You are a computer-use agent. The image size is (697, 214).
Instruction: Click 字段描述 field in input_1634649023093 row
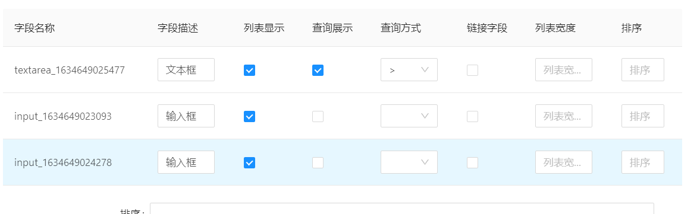pos(186,116)
